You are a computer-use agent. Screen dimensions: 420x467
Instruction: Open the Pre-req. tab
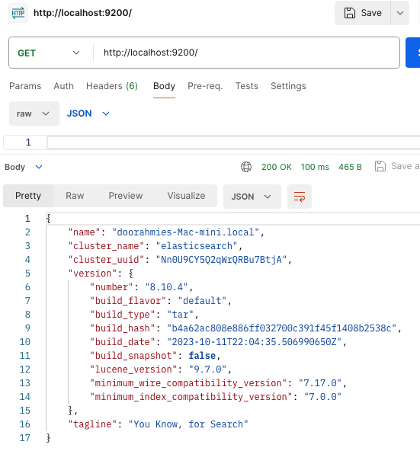tap(205, 86)
